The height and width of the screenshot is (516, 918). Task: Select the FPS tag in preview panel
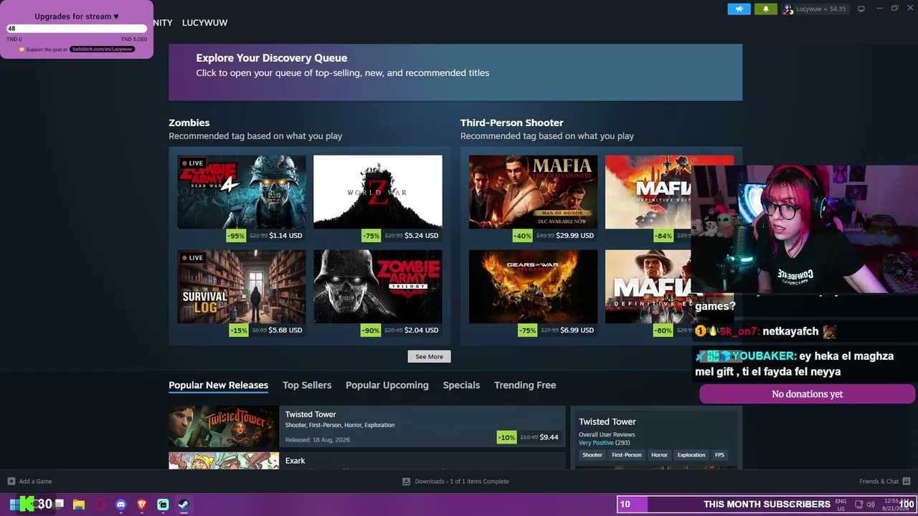click(719, 455)
